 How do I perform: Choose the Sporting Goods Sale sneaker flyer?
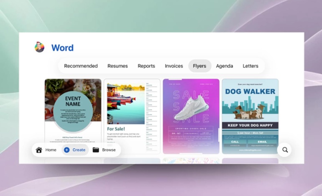(x=191, y=111)
